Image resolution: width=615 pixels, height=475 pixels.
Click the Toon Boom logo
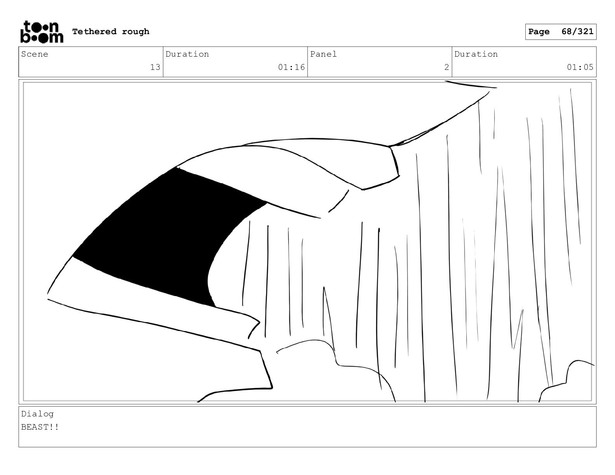[42, 32]
